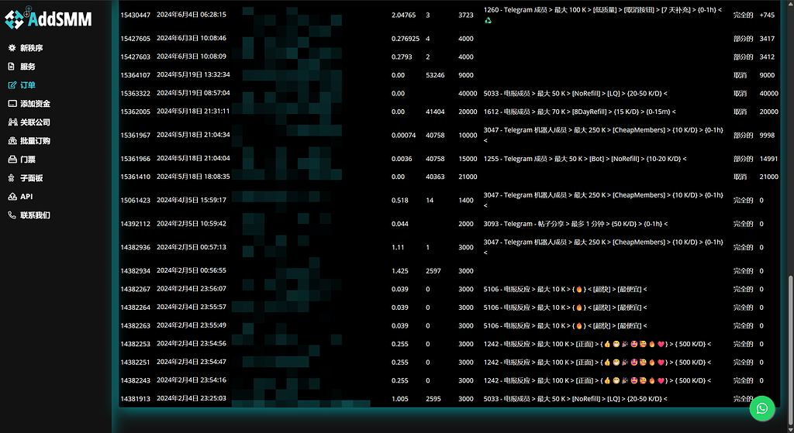This screenshot has width=794, height=433.
Task: Open the 新秩序 menu item
Action: tap(31, 48)
